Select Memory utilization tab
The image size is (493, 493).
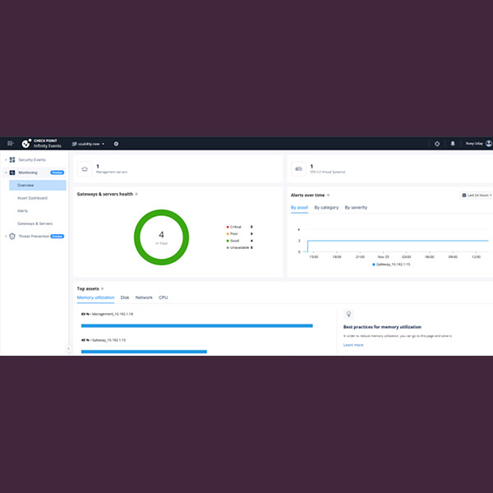point(95,297)
